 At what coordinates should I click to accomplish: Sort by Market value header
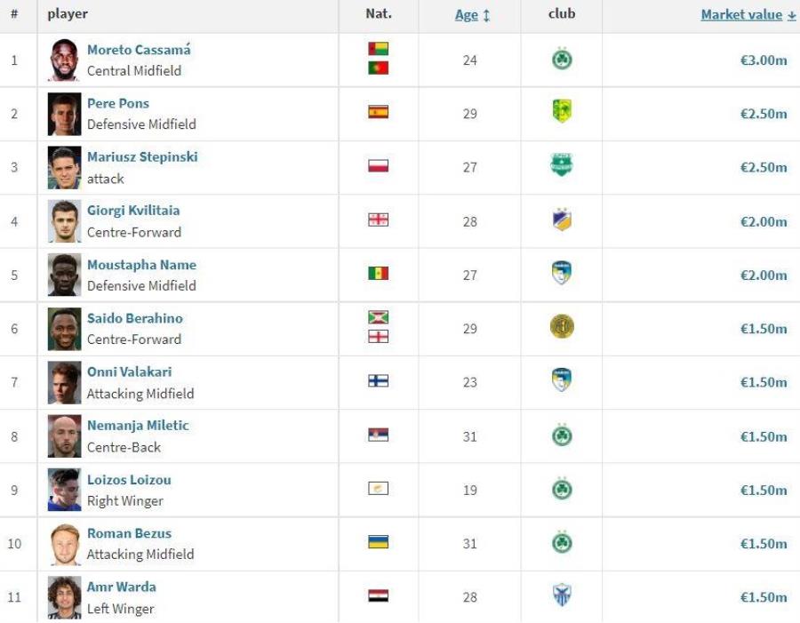tap(748, 15)
